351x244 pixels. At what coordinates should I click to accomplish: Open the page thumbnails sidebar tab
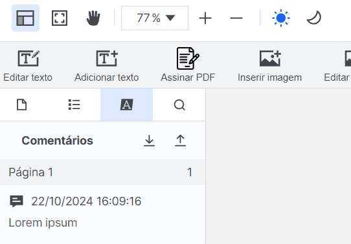tap(22, 105)
